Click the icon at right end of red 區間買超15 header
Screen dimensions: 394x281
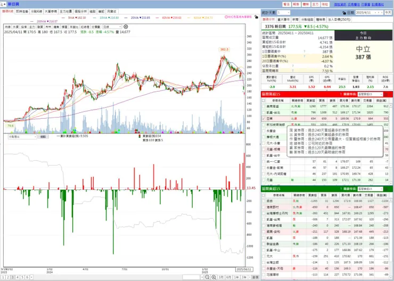click(387, 94)
